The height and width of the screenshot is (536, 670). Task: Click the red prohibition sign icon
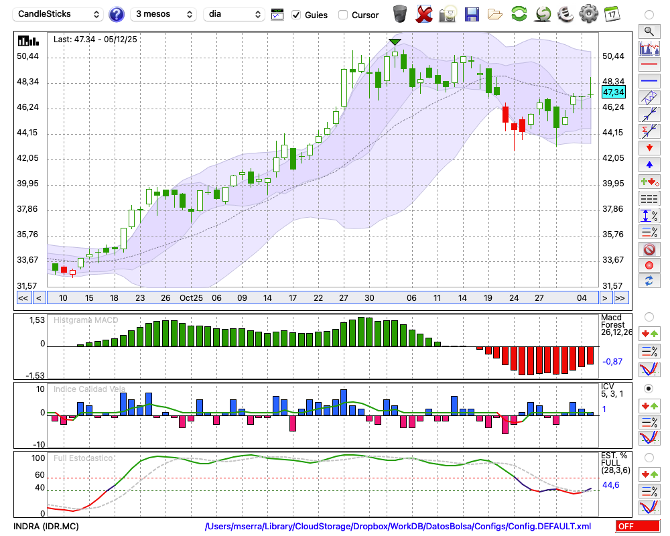click(649, 249)
